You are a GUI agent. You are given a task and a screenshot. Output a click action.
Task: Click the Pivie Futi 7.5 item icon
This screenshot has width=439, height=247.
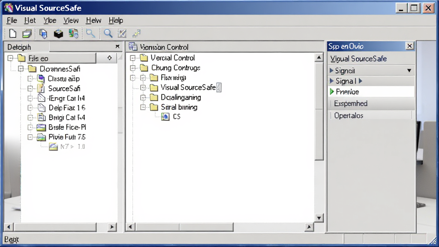(x=41, y=137)
